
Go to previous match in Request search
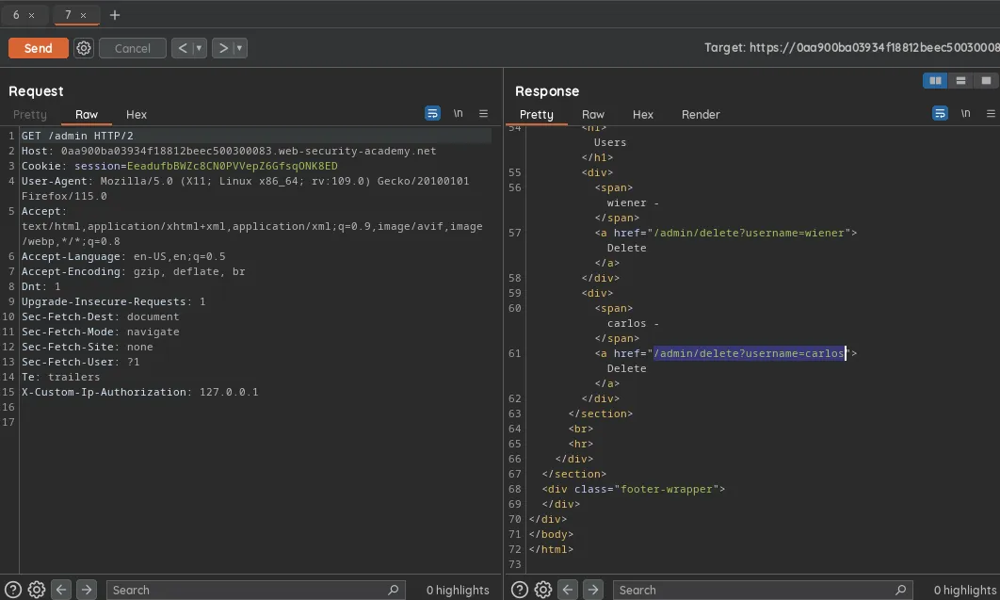[x=61, y=590]
